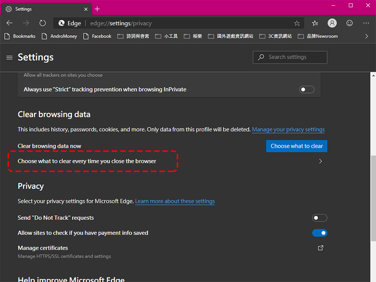
Task: Reload the page with refresh icon
Action: (42, 23)
